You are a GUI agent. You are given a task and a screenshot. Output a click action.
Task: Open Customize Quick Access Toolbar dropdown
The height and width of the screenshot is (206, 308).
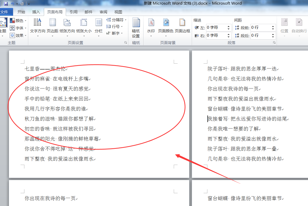[28, 4]
